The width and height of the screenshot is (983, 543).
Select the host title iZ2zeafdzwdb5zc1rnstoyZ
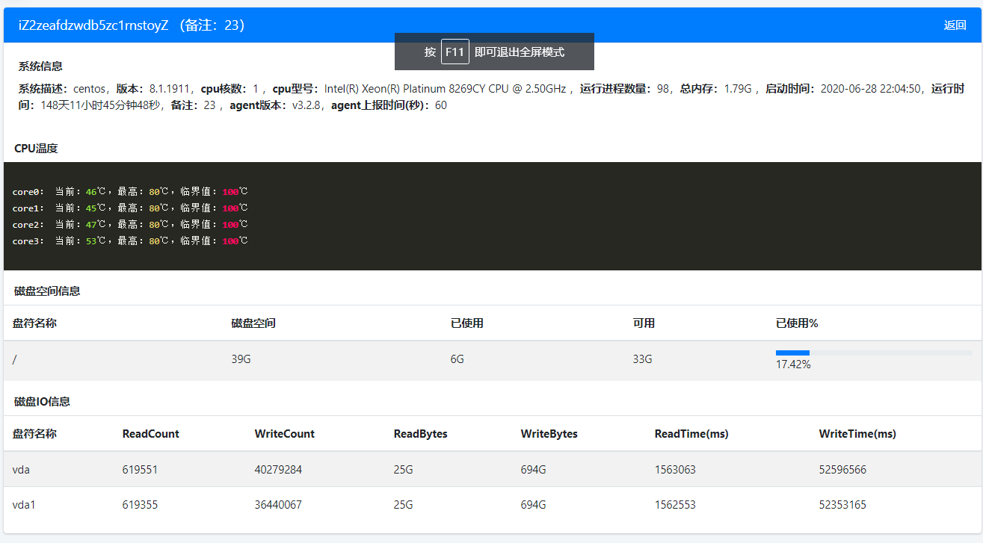point(93,25)
